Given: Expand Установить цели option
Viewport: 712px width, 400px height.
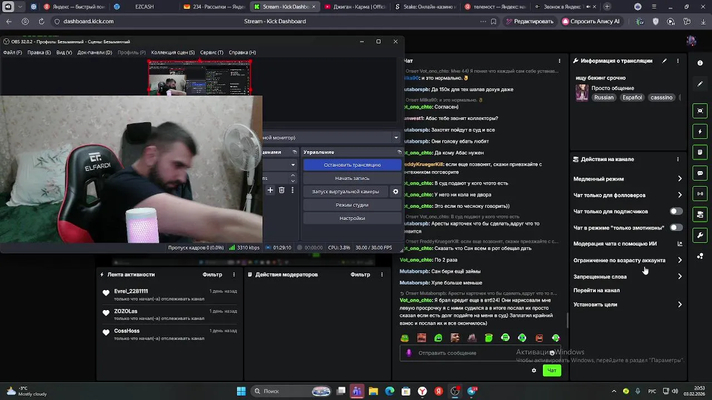Looking at the screenshot, I should click(x=680, y=304).
